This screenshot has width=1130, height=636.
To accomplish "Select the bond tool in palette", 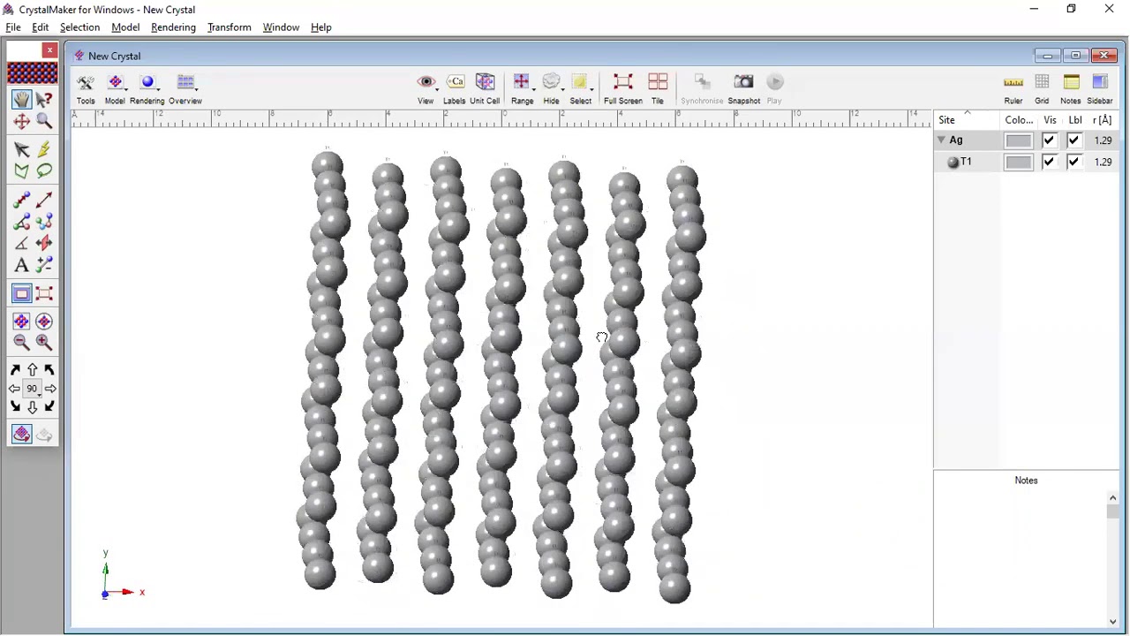I will [x=21, y=200].
